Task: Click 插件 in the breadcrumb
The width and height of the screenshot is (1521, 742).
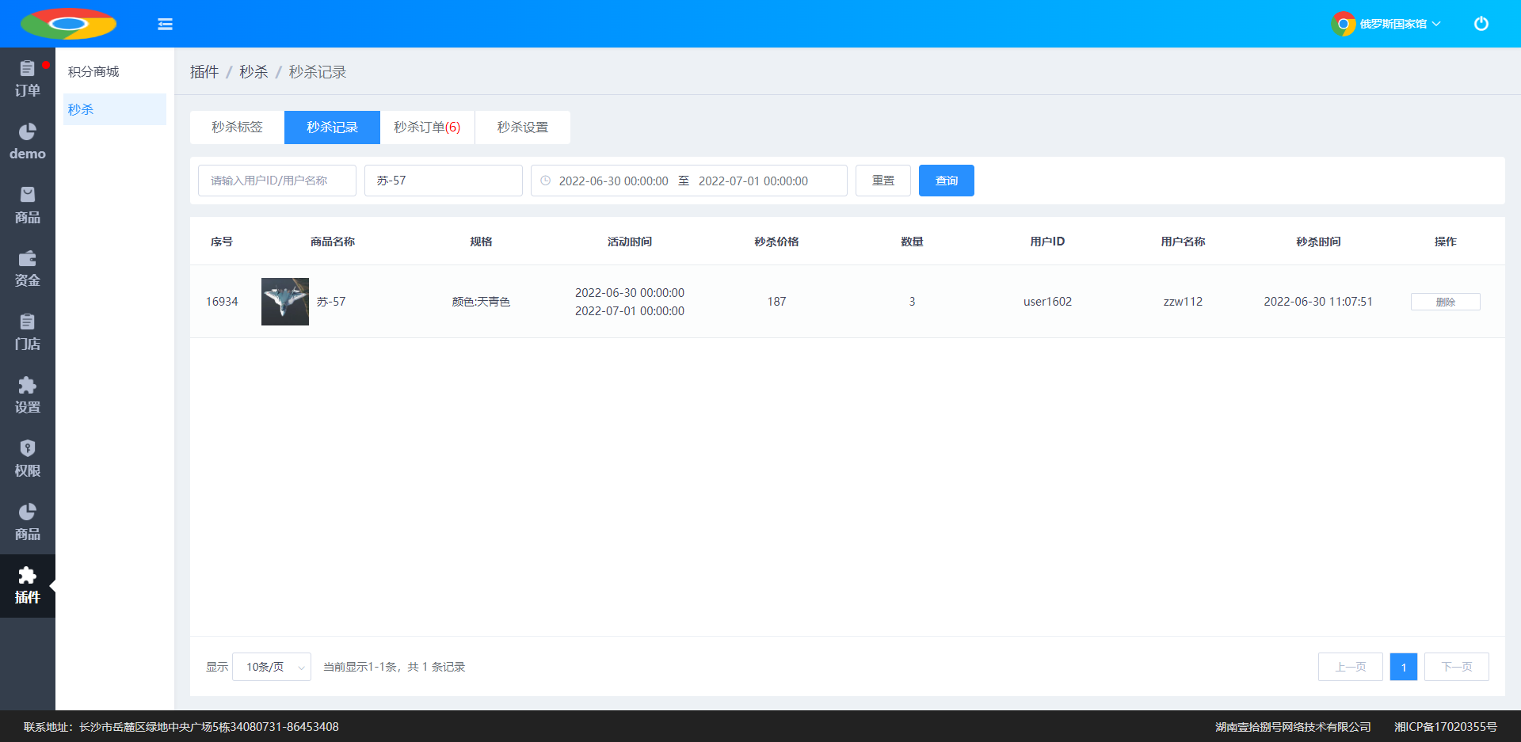Action: tap(204, 72)
